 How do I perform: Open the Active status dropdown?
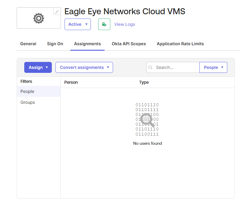pyautogui.click(x=78, y=24)
